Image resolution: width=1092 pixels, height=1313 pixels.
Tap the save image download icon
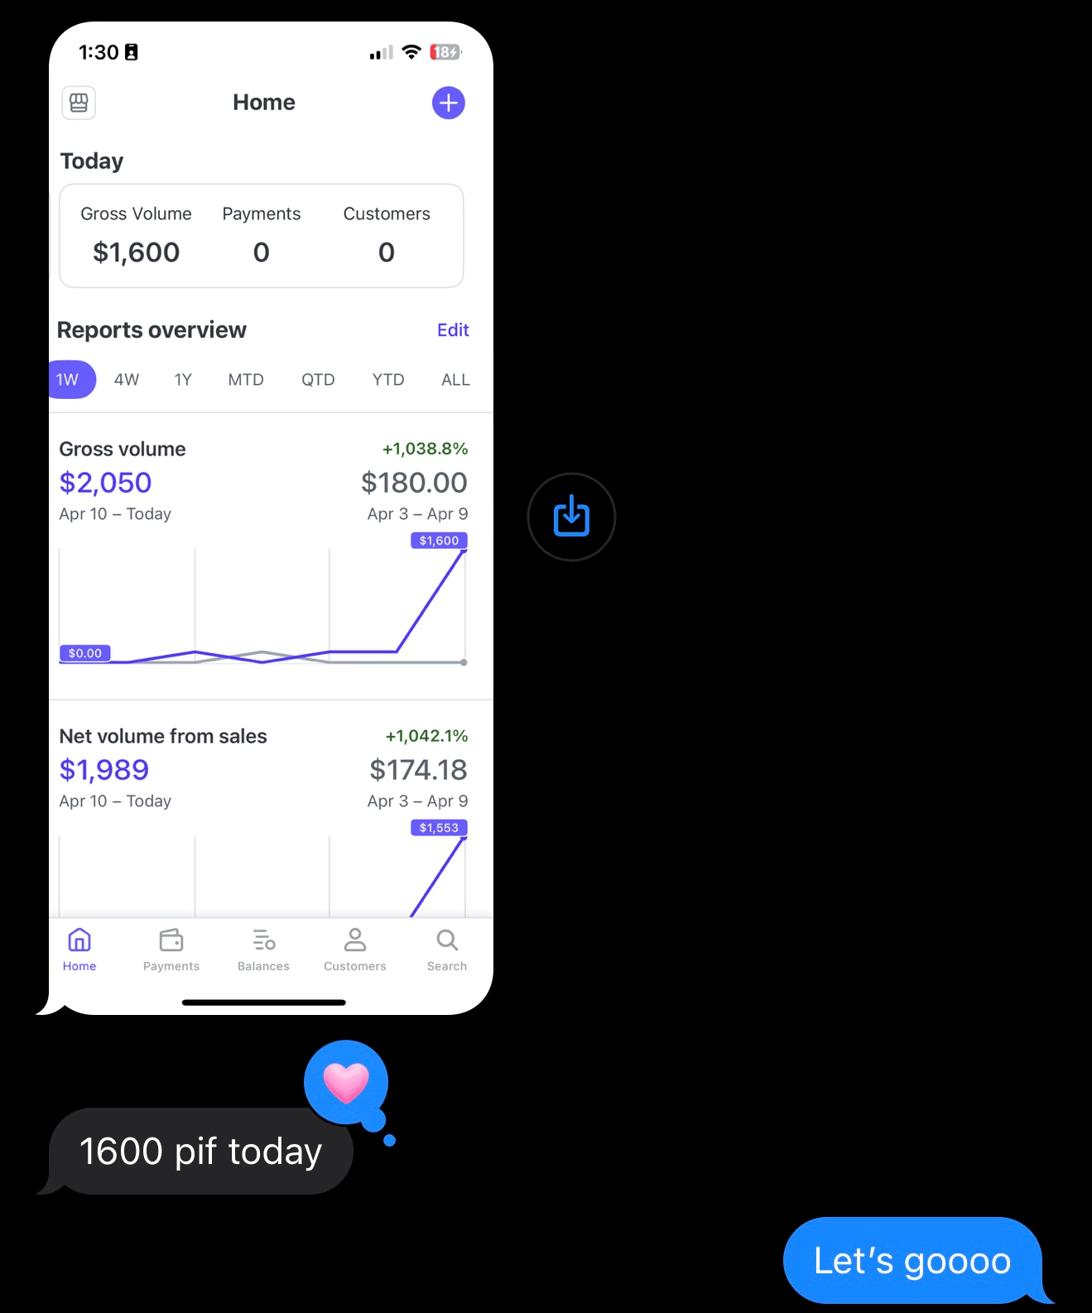pyautogui.click(x=571, y=517)
